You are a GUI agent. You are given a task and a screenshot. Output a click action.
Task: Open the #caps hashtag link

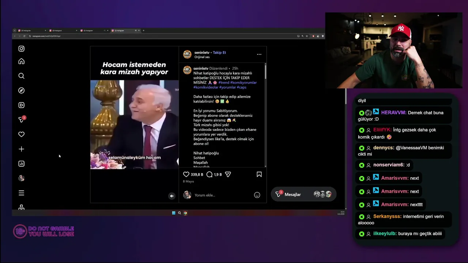(242, 87)
